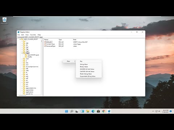
Task: Open Microsoft Store from the taskbar
Action: (98, 111)
